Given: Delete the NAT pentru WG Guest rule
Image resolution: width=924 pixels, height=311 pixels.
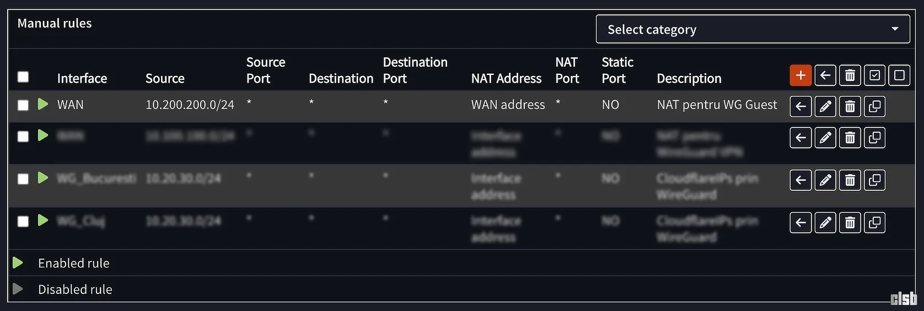Looking at the screenshot, I should [850, 106].
